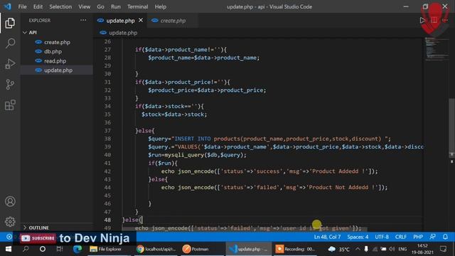Screen dimensions: 455x256
Task: Open the Extensions view
Action: (10, 105)
